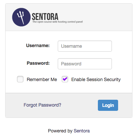This screenshot has width=138, height=137.
Task: Focus the Password input field
Action: coord(85,64)
